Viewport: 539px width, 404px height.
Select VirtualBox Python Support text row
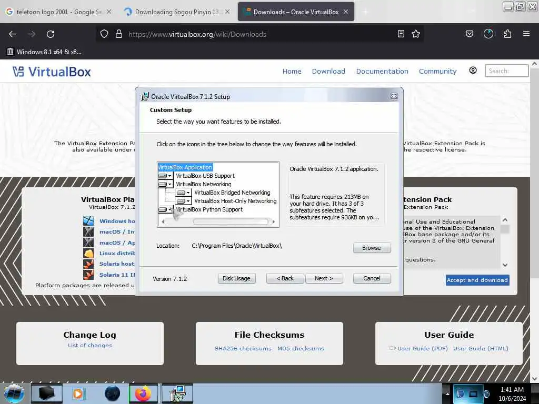point(209,209)
